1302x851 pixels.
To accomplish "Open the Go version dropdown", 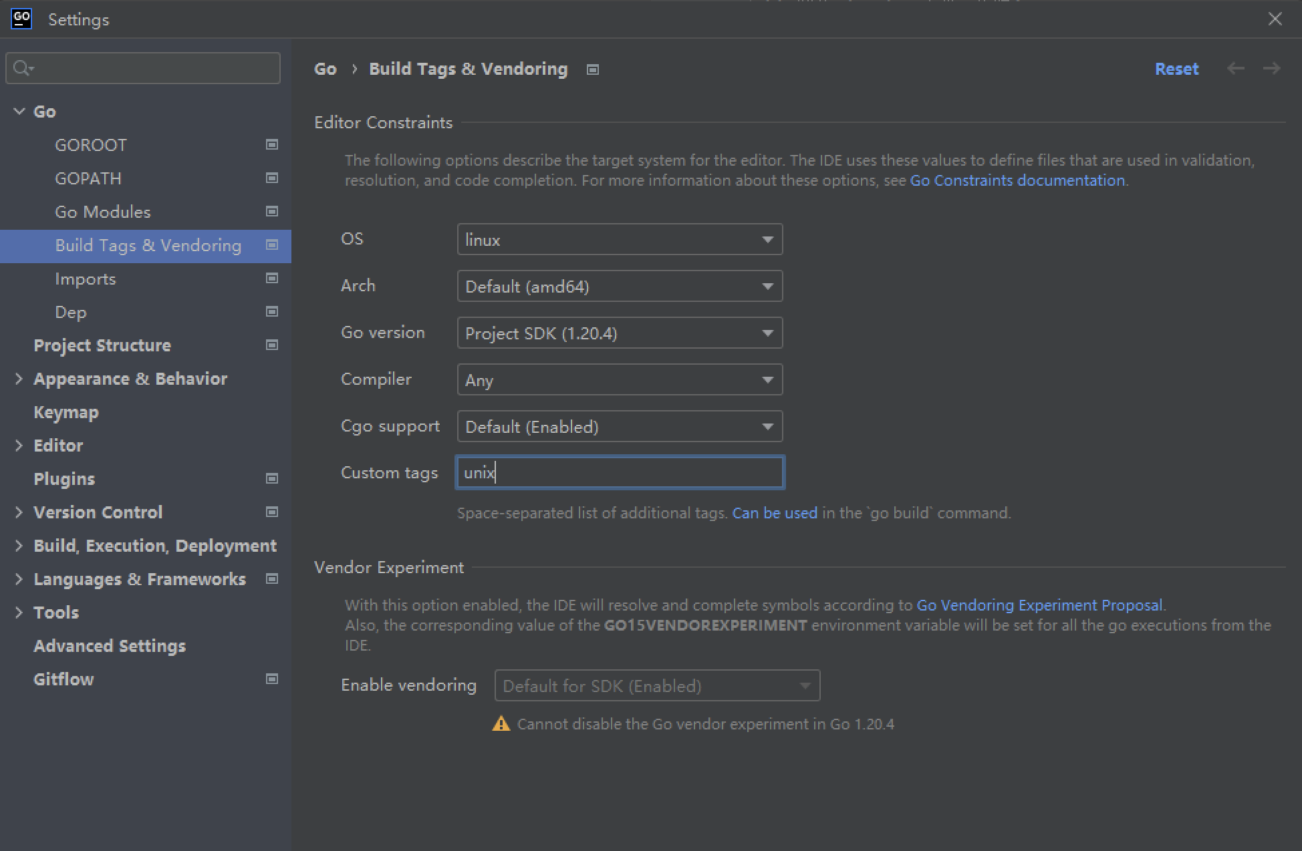I will click(620, 333).
